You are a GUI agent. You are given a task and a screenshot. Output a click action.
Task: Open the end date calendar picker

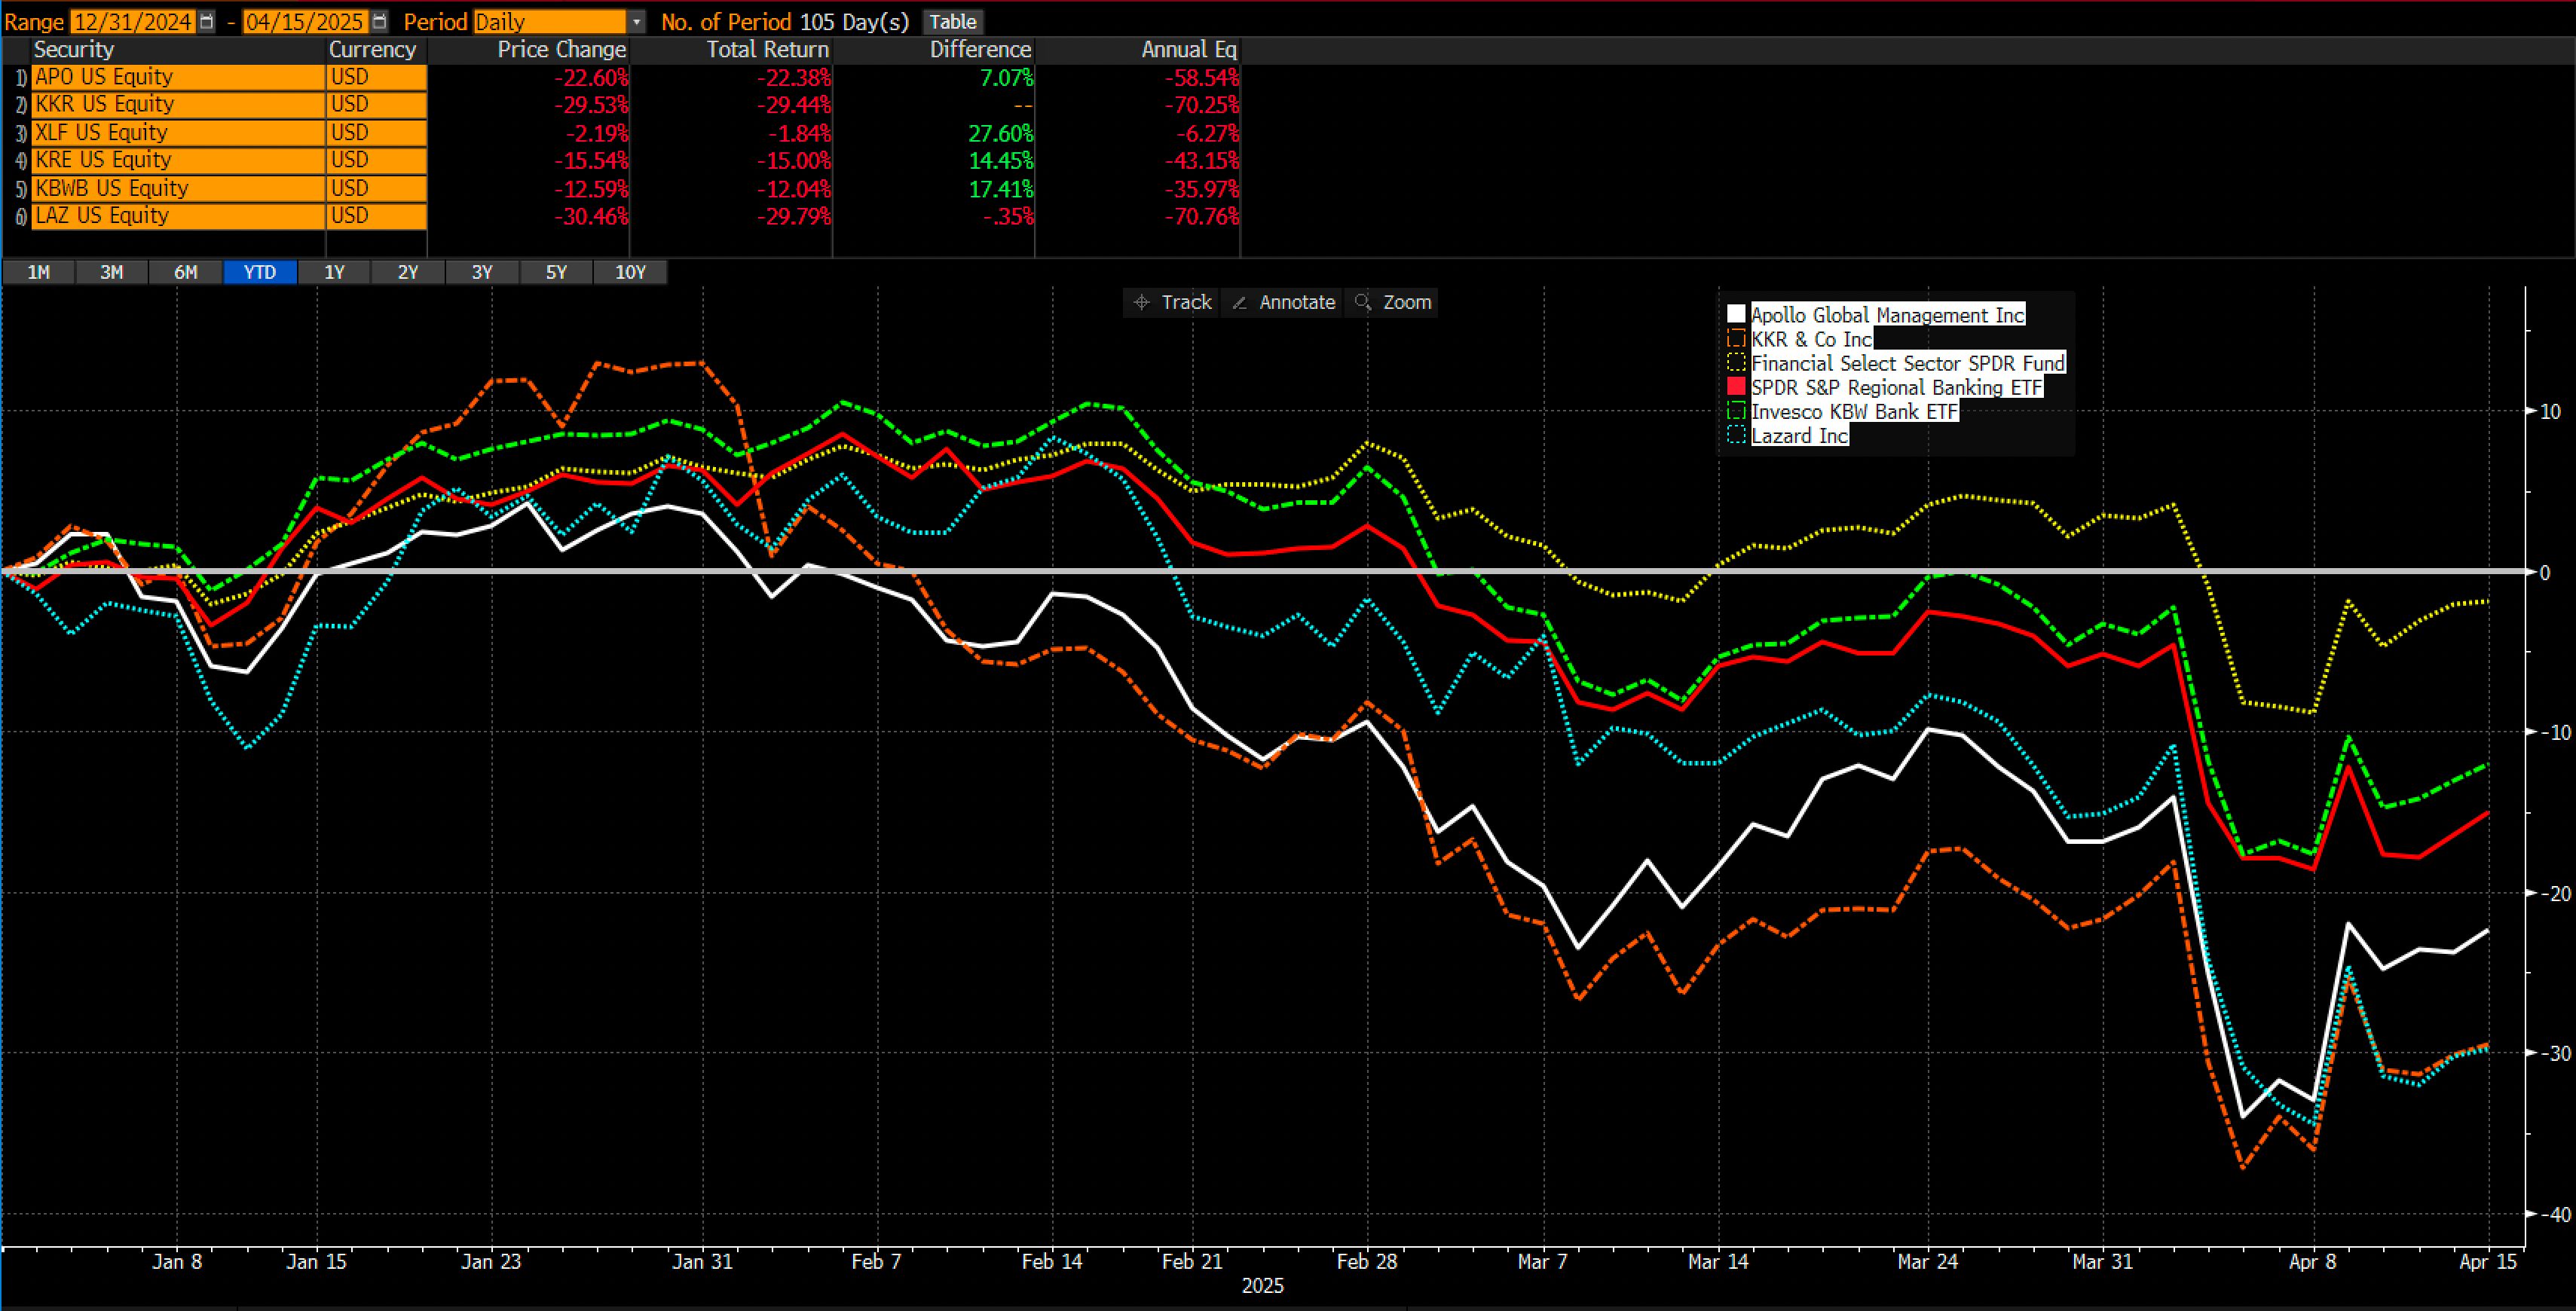click(x=379, y=22)
